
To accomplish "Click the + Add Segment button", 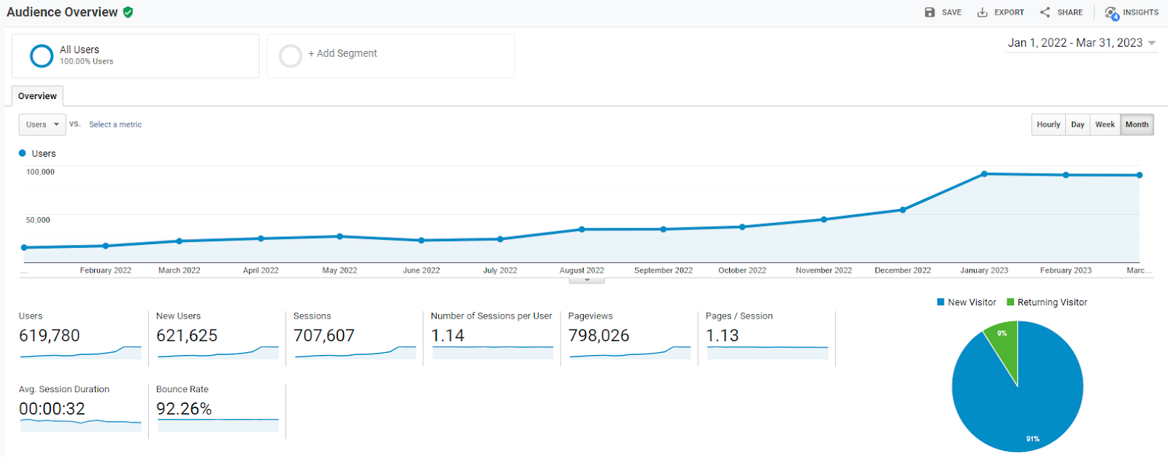I will [x=342, y=53].
